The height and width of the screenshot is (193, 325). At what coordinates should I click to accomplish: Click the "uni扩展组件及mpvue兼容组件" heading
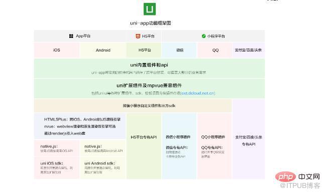(149, 85)
